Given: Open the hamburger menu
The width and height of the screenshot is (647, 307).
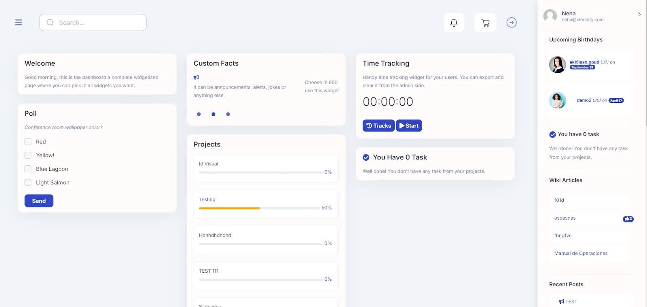Looking at the screenshot, I should pyautogui.click(x=19, y=22).
